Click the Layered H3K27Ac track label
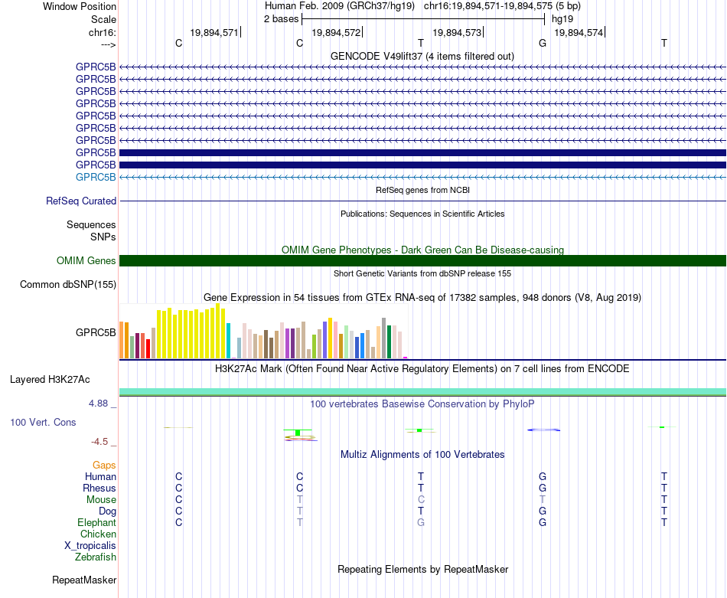 [x=50, y=380]
